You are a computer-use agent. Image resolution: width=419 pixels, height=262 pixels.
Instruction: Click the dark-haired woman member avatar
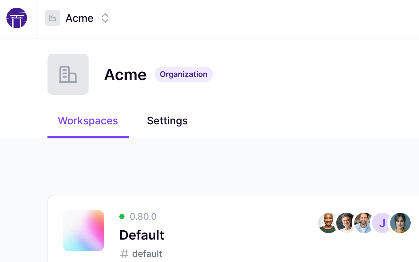(401, 223)
